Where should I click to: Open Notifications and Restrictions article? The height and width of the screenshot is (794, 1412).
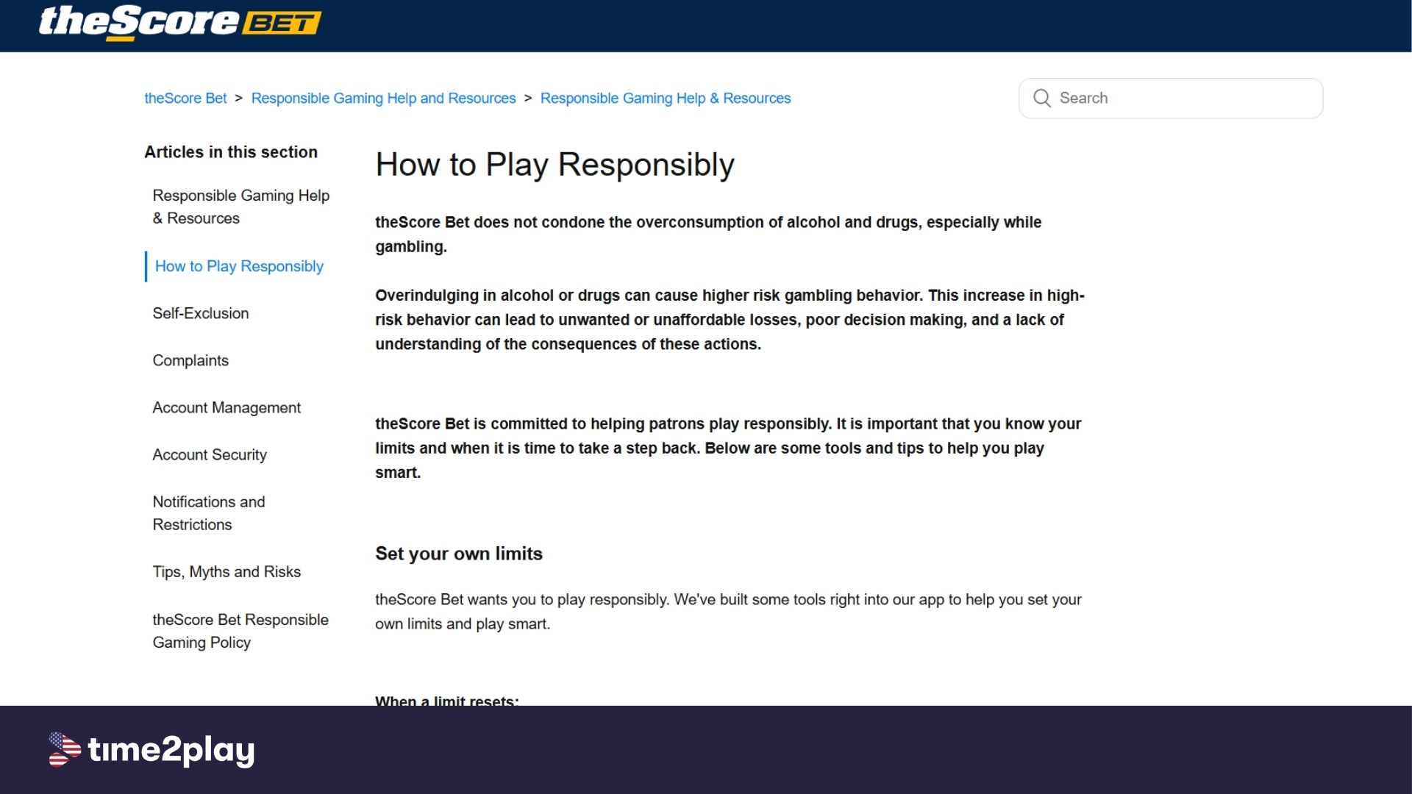[x=209, y=513]
